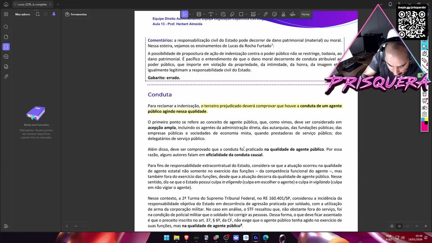This screenshot has width=432, height=243.
Task: Click the 'acepção ampla' bold text
Action: pos(162,128)
